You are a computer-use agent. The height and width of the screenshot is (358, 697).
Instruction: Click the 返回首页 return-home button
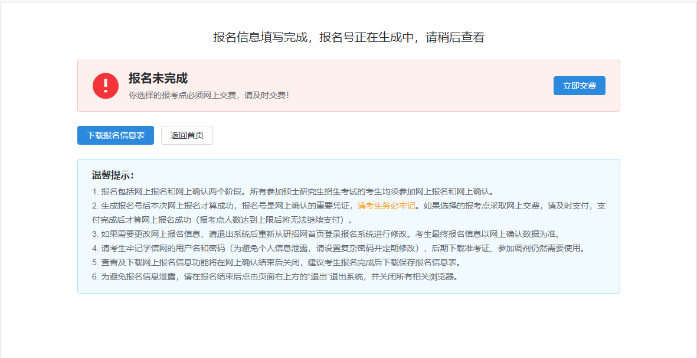pos(187,135)
